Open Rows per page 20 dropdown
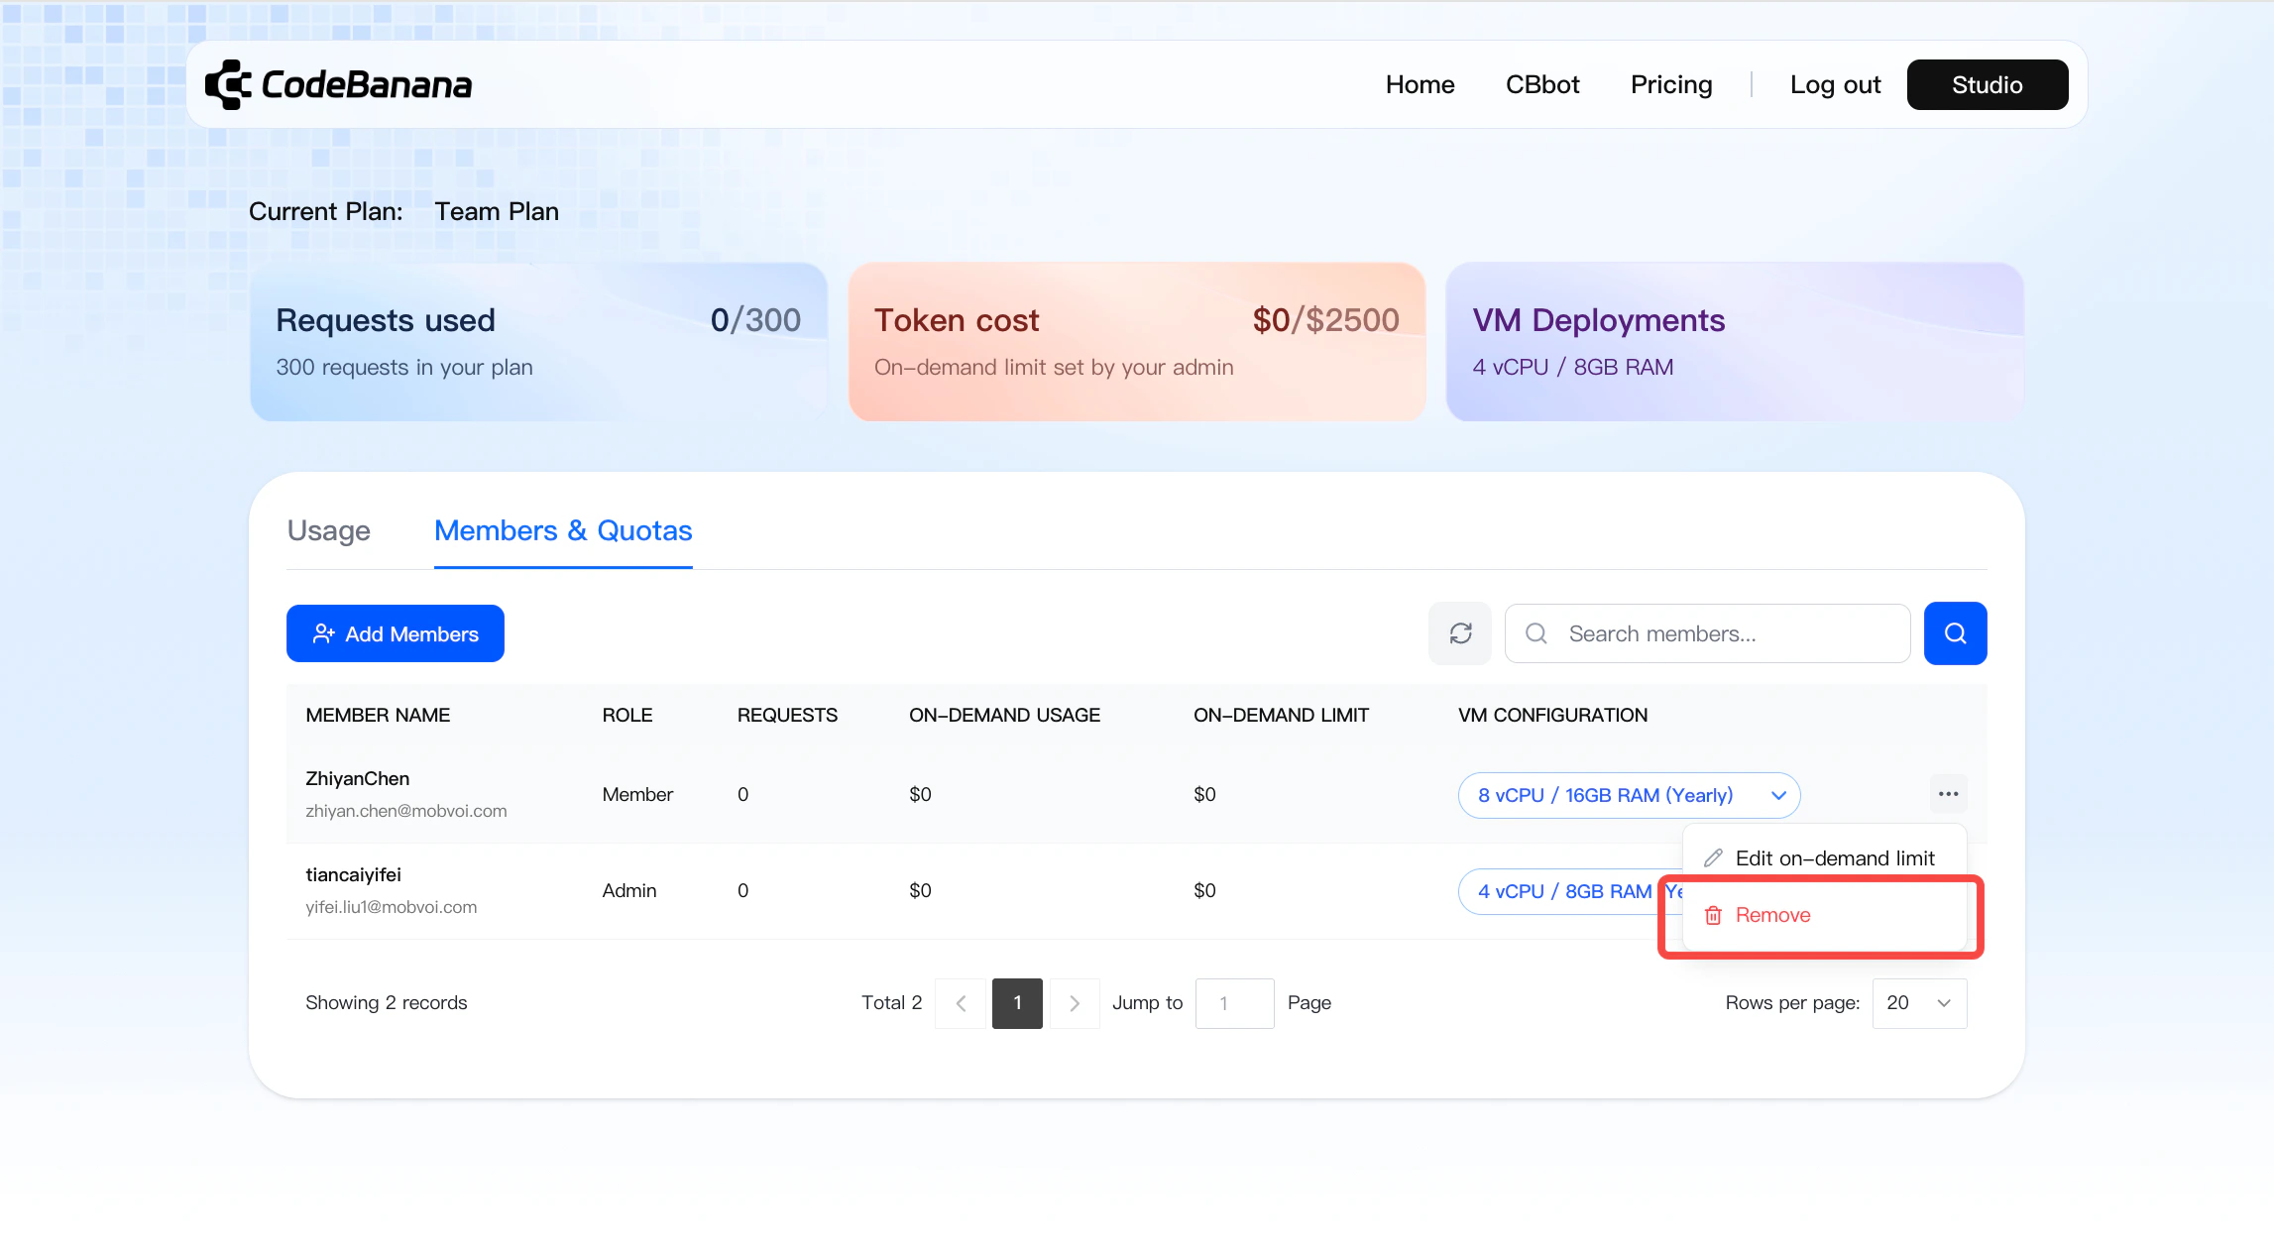 tap(1919, 1003)
